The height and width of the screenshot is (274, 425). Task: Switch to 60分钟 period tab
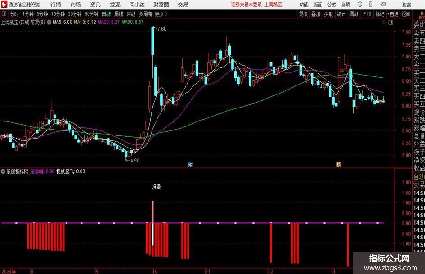pyautogui.click(x=91, y=14)
